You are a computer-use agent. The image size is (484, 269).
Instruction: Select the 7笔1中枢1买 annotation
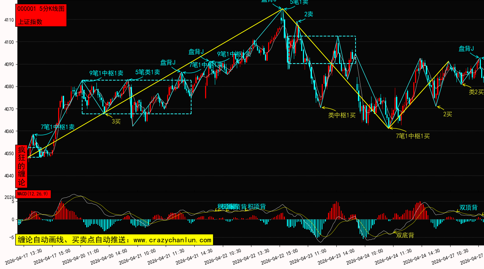click(x=413, y=136)
